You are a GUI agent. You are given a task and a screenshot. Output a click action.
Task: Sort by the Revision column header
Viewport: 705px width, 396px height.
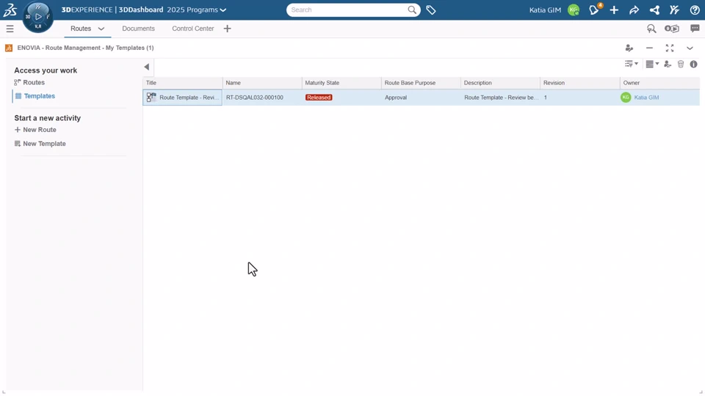(x=580, y=83)
